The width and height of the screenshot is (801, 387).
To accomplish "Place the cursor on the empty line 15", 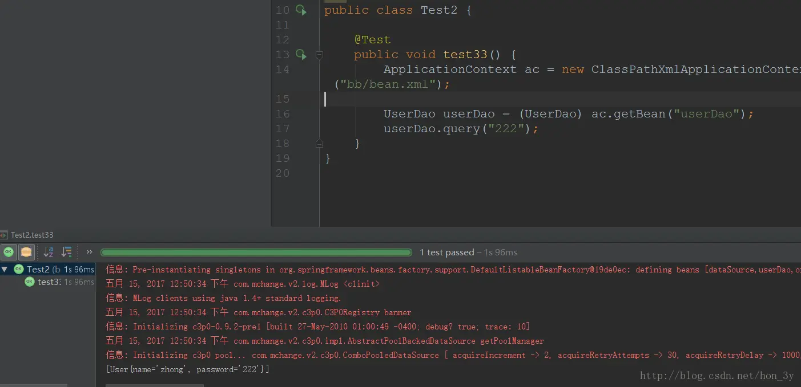I will [560, 99].
